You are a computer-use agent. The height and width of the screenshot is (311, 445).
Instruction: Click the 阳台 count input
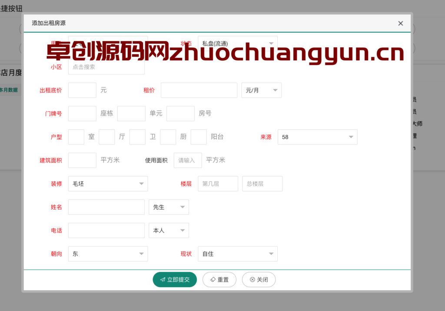coord(199,137)
